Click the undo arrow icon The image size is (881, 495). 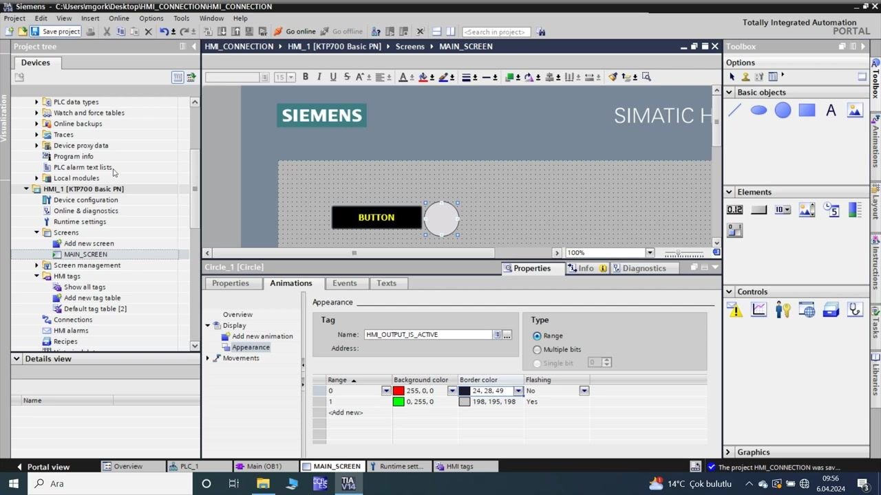click(163, 32)
